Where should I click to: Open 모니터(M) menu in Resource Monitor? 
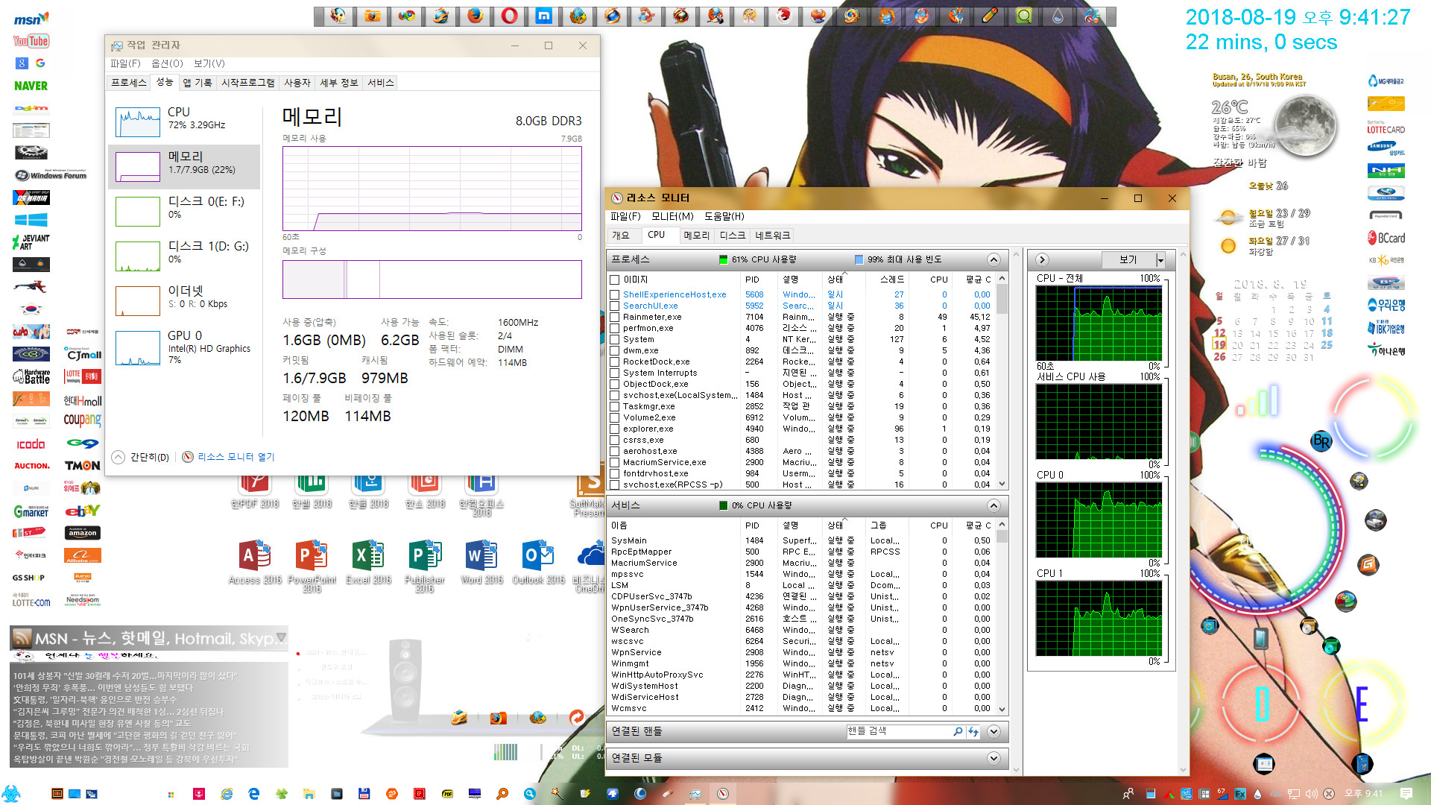coord(672,216)
